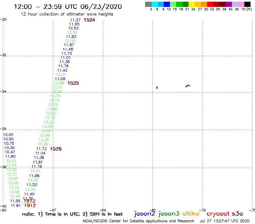Select the 12.86 value beside pass 1525

[x=59, y=83]
